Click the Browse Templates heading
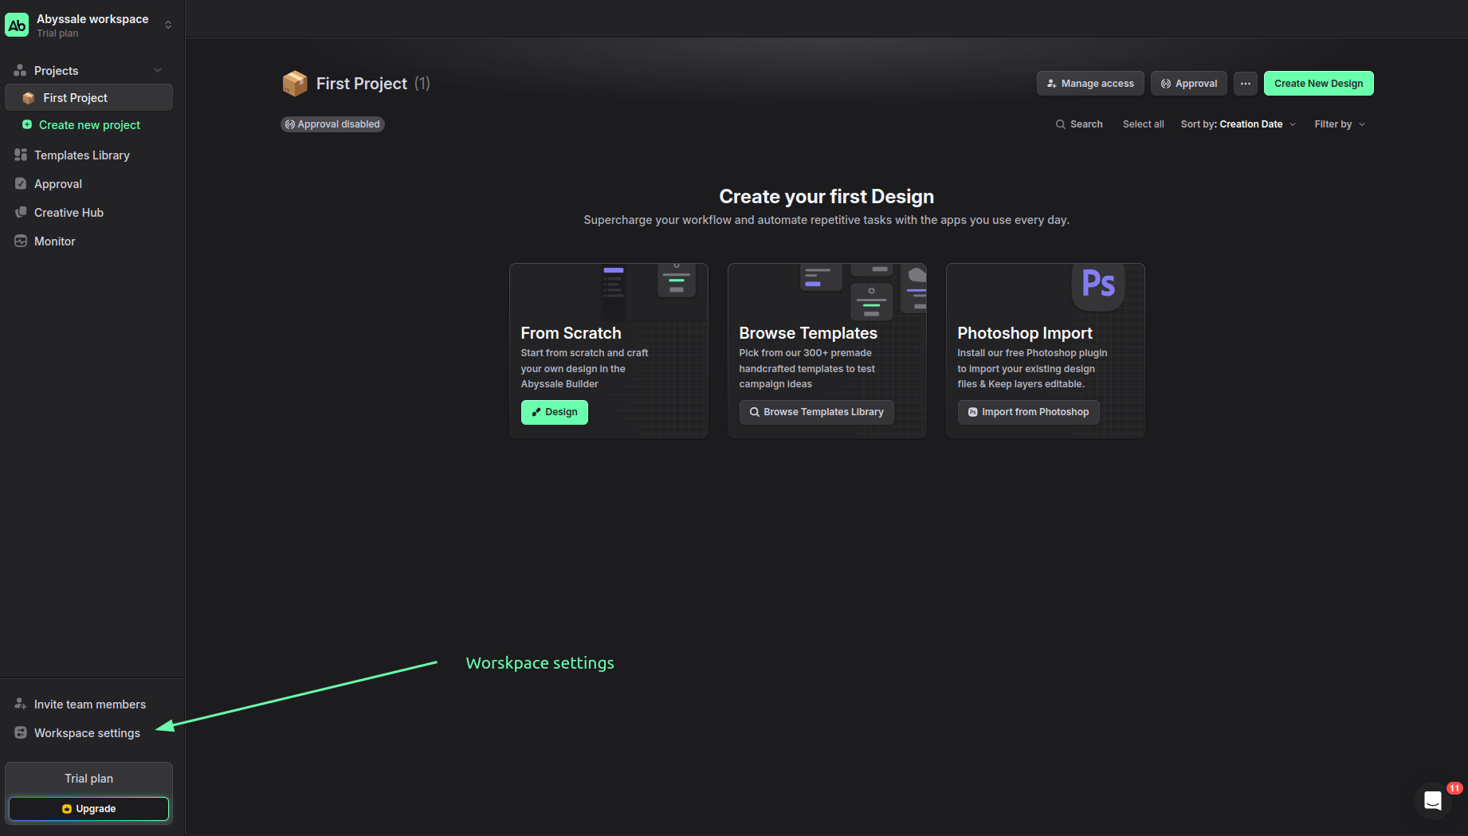1468x836 pixels. point(808,333)
